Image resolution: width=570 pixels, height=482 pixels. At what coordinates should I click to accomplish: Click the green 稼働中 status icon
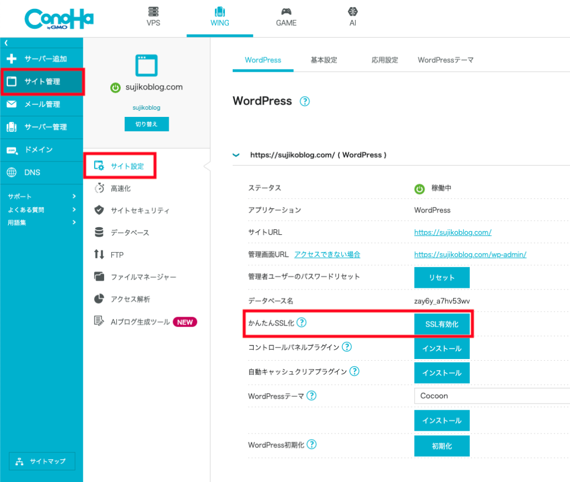coord(420,189)
